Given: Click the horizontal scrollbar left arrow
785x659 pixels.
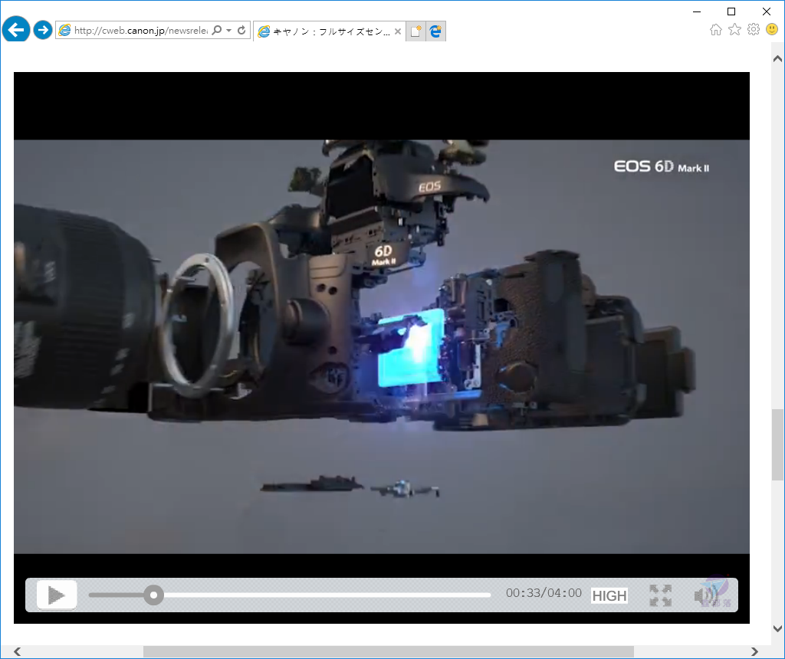Looking at the screenshot, I should [18, 651].
